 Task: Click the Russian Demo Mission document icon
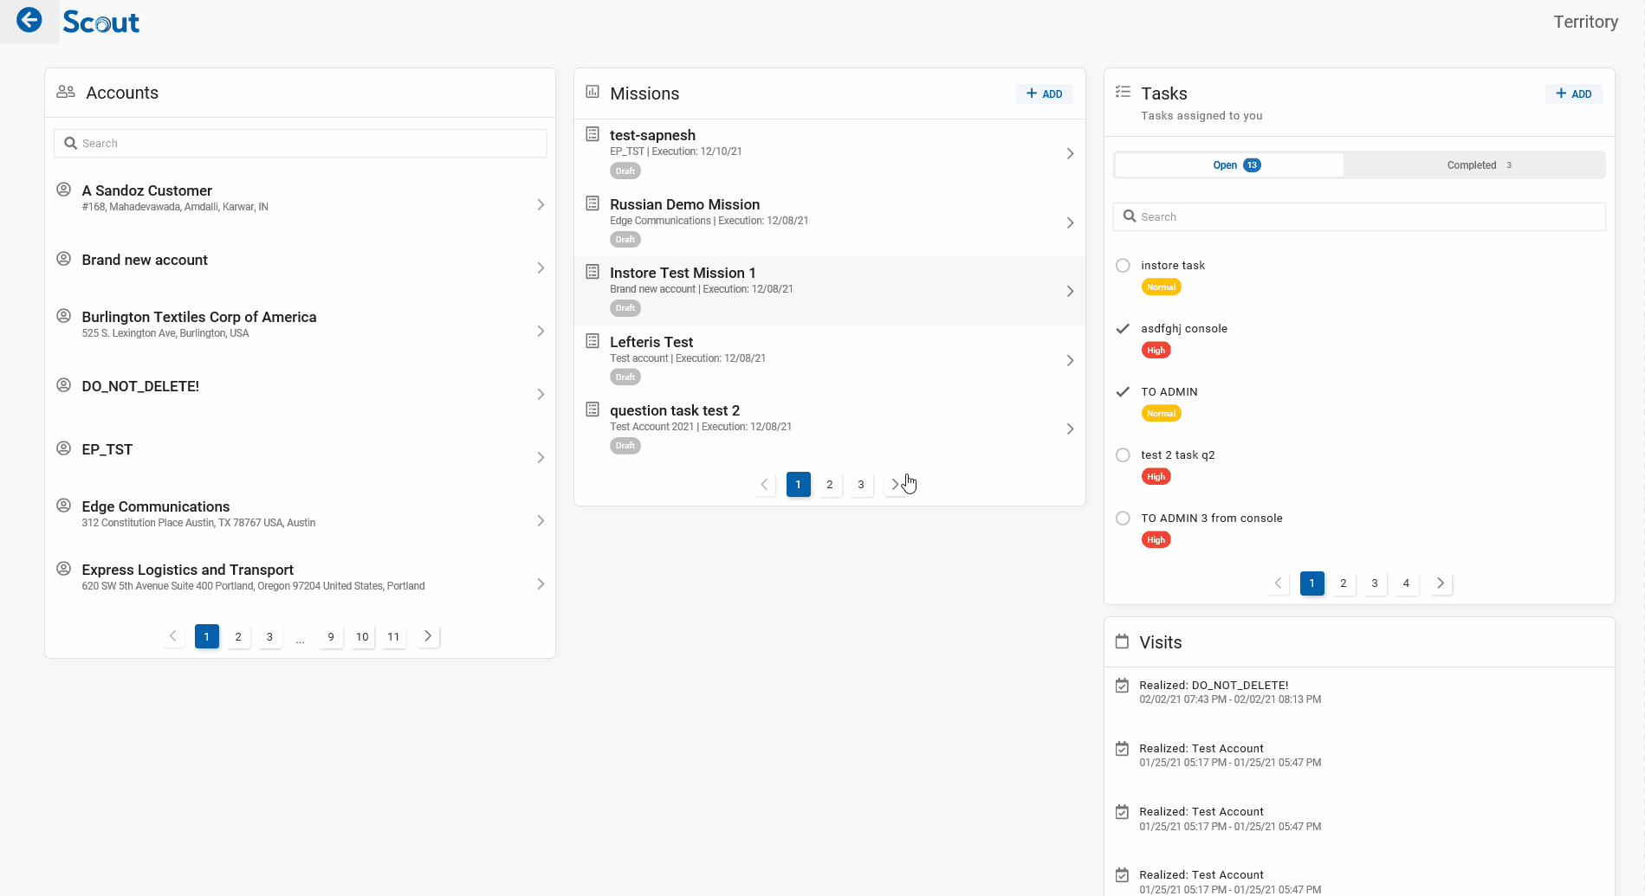pyautogui.click(x=593, y=203)
